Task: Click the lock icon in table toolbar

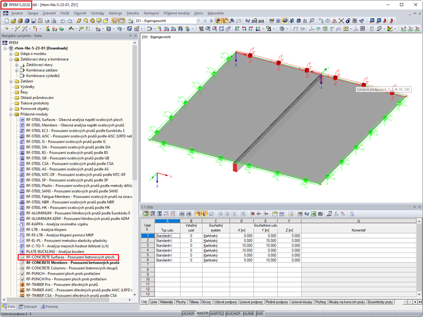Action: (352, 214)
